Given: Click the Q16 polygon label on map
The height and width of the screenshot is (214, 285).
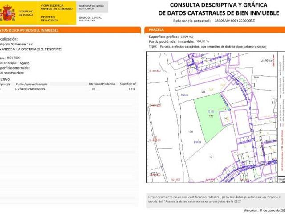Looking at the screenshot, I should [211, 111].
